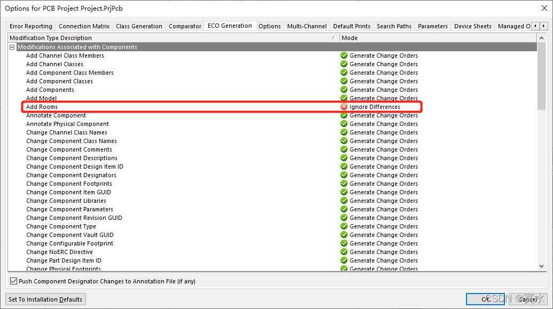Click green check icon for Add Components

pyautogui.click(x=344, y=90)
